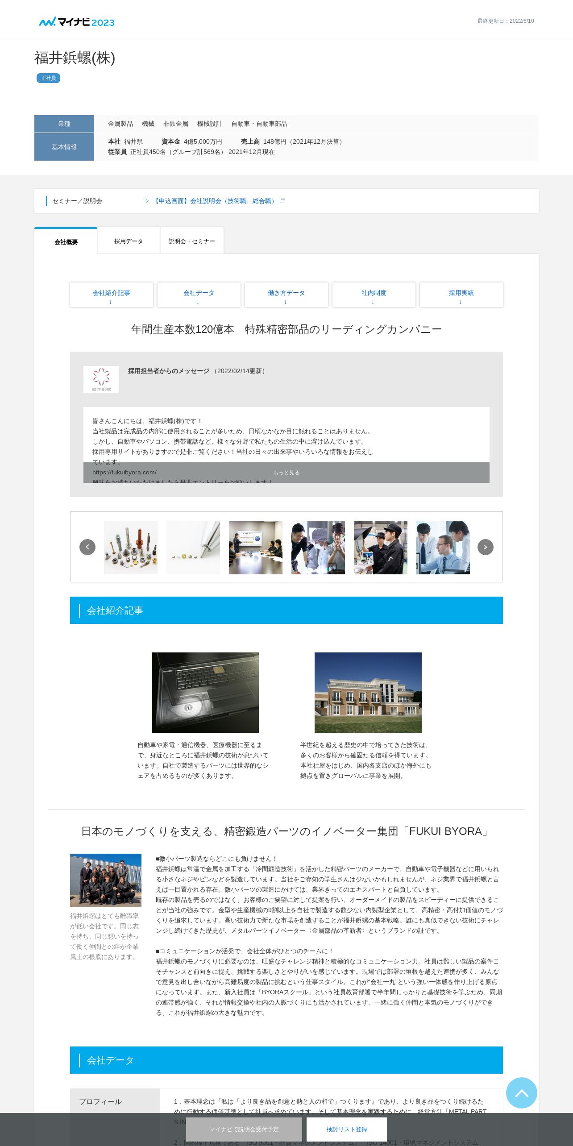Image resolution: width=573 pixels, height=1146 pixels.
Task: Show next photos in carousel
Action: click(x=486, y=547)
